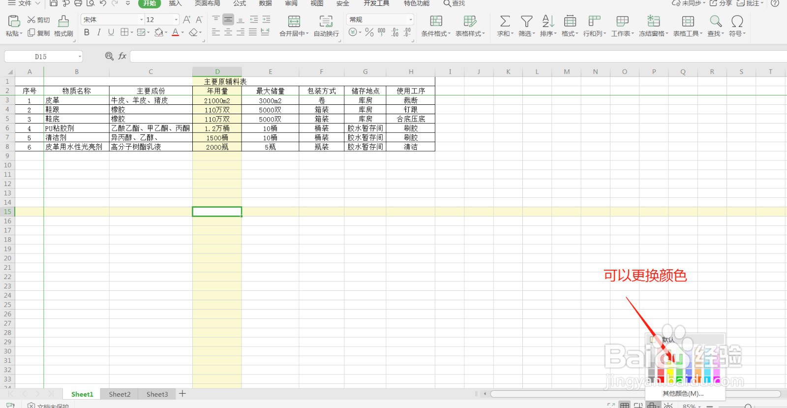Image resolution: width=787 pixels, height=408 pixels.
Task: Click the Save icon in quick access toolbar
Action: (54, 3)
